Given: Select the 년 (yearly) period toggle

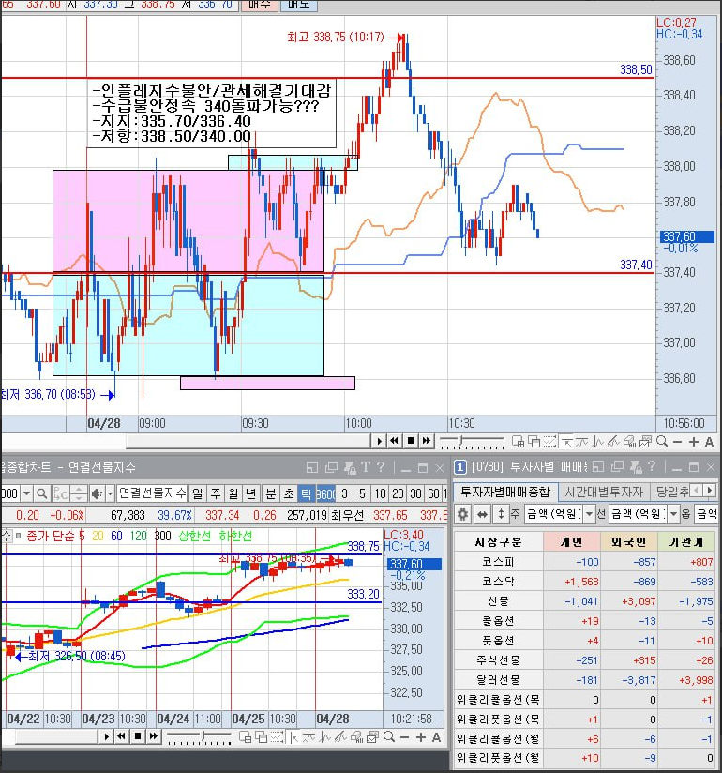Looking at the screenshot, I should tap(251, 493).
